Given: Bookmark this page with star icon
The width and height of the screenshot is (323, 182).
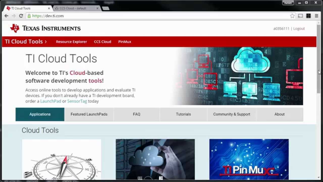Looking at the screenshot, I should point(292,16).
